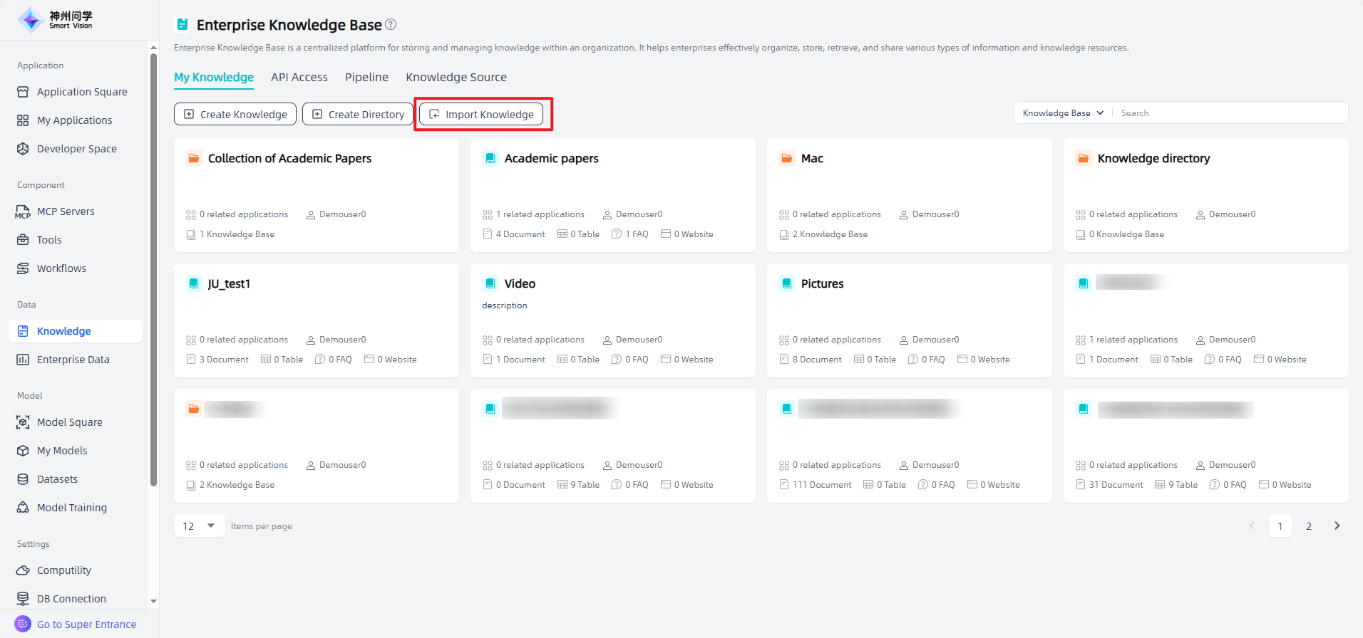Switch to the API Access tab
Screen dimensions: 1363x638
299,77
